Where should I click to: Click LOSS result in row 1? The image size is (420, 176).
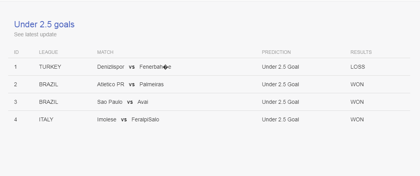pyautogui.click(x=358, y=67)
